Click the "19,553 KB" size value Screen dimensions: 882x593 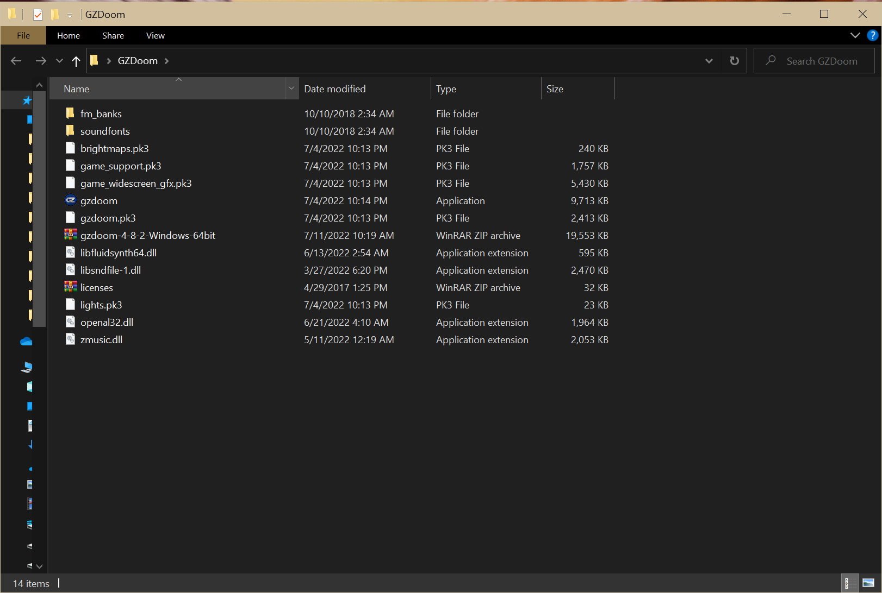pyautogui.click(x=587, y=235)
